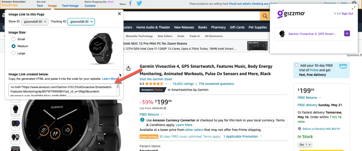Click the purple plus button in Gizzmo
The height and width of the screenshot is (151, 362).
347,34
